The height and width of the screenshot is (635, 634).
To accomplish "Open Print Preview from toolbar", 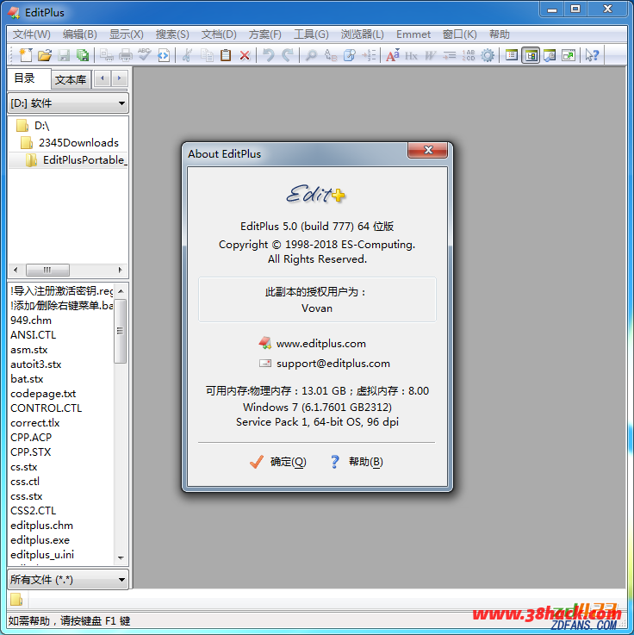I will coord(107,55).
